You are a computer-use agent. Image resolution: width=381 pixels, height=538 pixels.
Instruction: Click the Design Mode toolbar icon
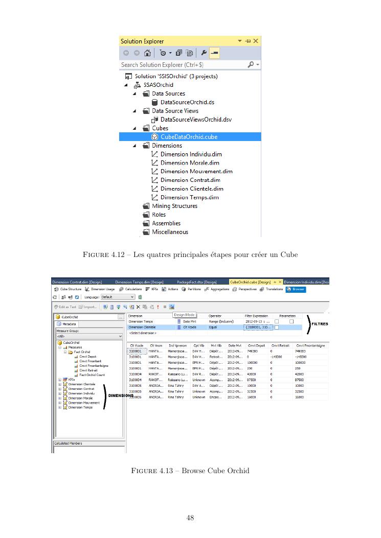(172, 307)
